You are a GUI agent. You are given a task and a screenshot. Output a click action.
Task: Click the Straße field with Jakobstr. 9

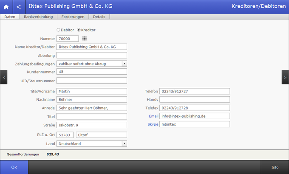[92, 125]
